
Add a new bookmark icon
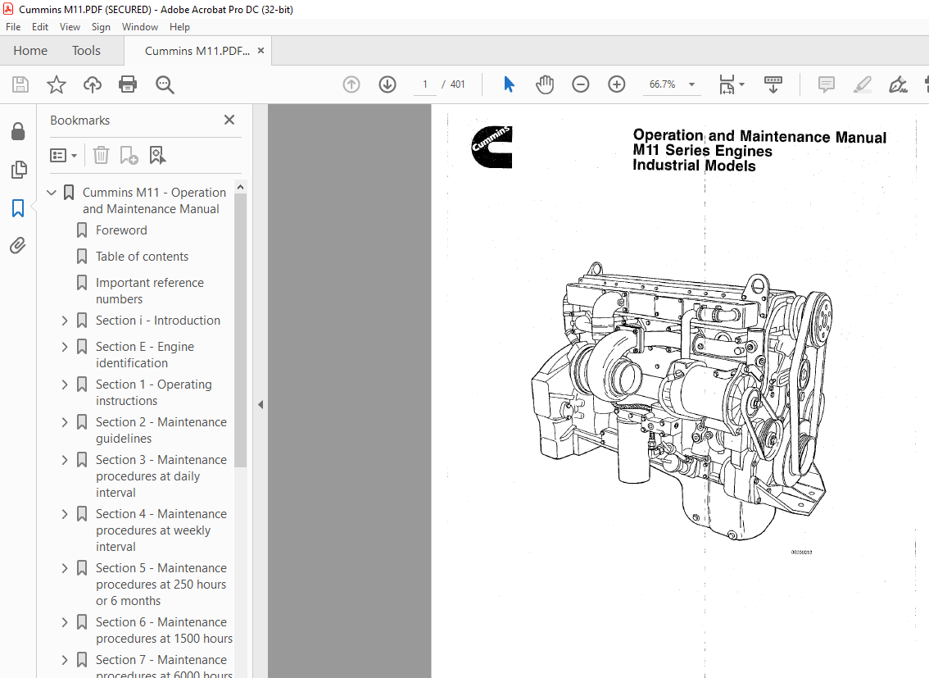[x=129, y=155]
